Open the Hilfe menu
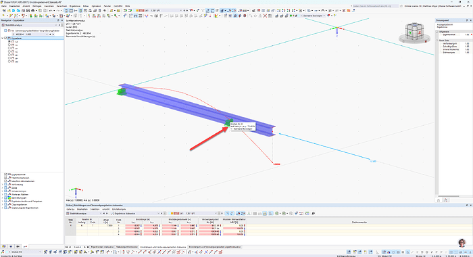The image size is (473, 257). [128, 6]
